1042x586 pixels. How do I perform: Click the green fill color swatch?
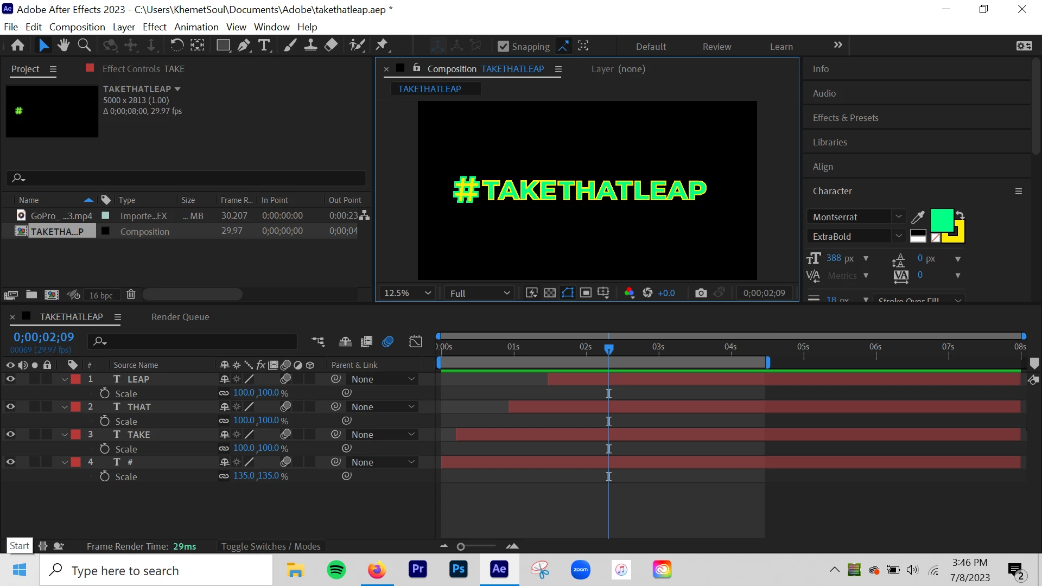pyautogui.click(x=941, y=220)
